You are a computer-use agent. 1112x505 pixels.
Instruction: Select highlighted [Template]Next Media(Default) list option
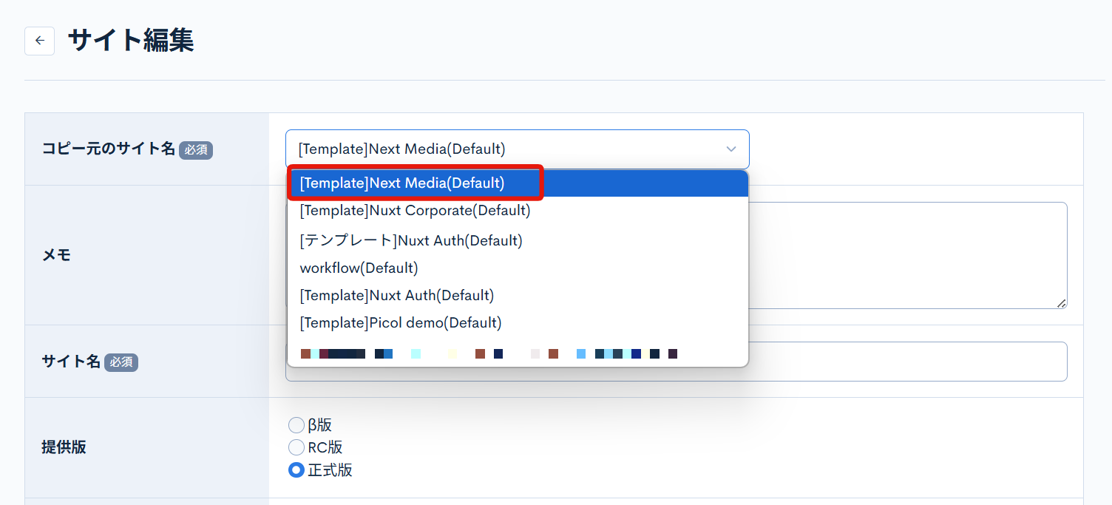(402, 183)
